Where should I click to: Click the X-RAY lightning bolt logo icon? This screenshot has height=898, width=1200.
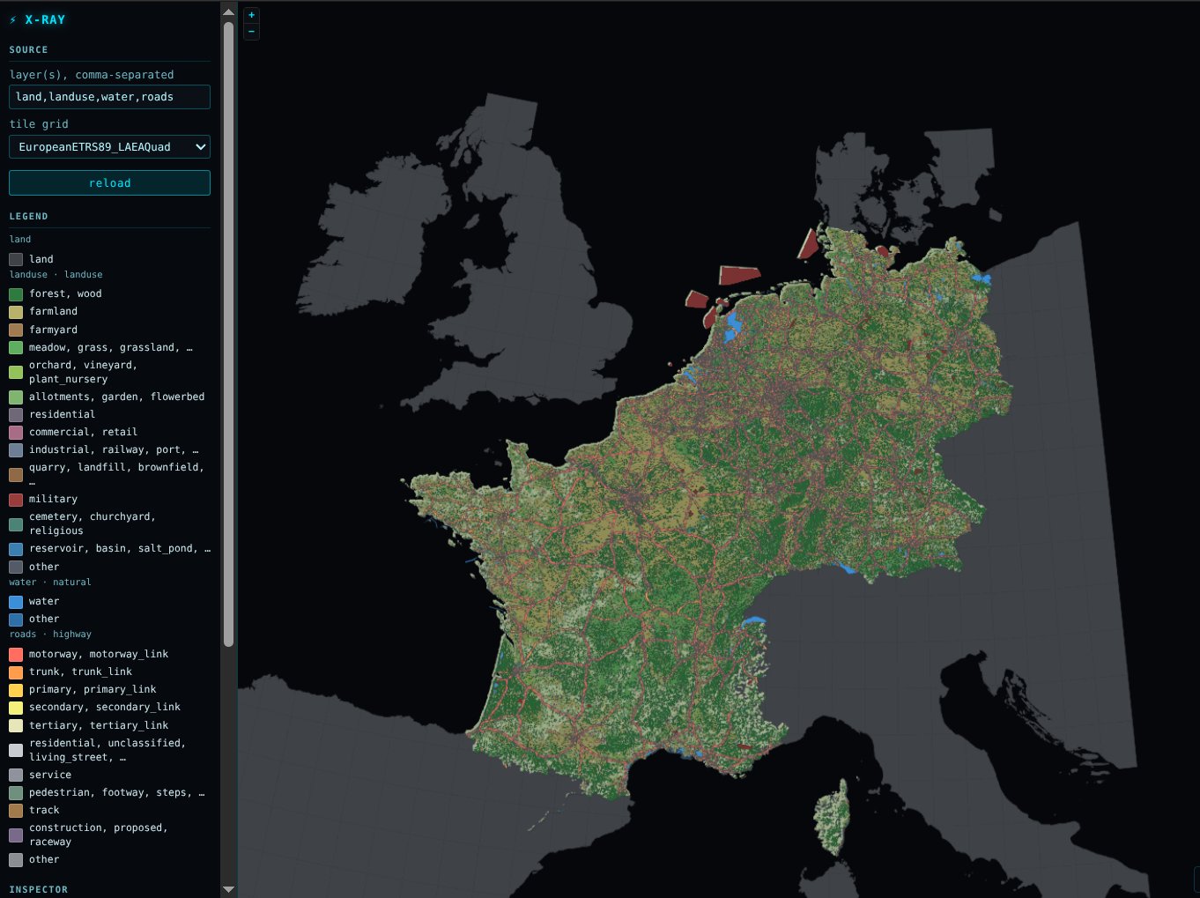(13, 20)
